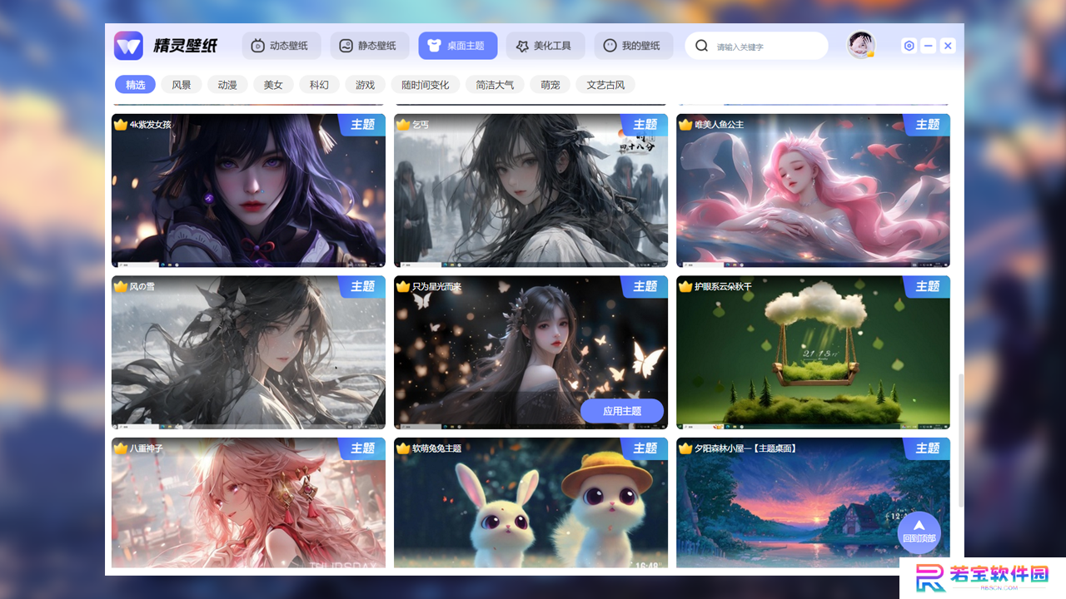The width and height of the screenshot is (1066, 599).
Task: Click the 精灵壁纸 app logo icon
Action: click(x=128, y=46)
